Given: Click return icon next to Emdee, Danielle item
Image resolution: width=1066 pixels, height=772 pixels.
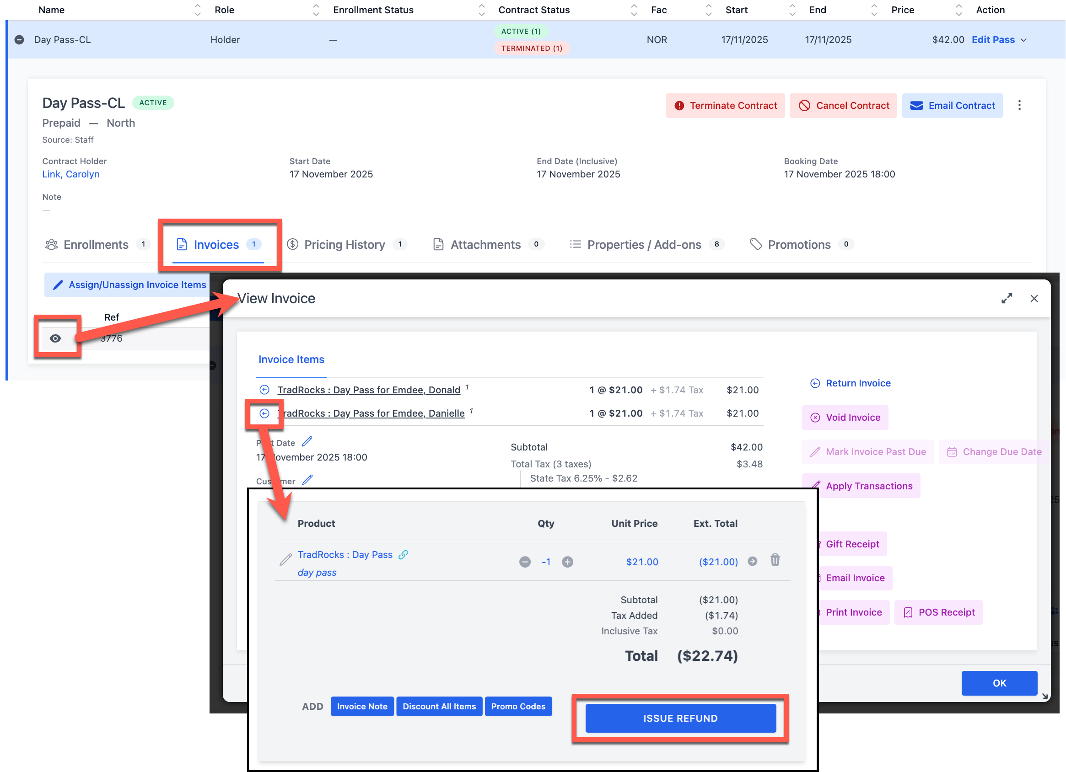Looking at the screenshot, I should point(264,413).
